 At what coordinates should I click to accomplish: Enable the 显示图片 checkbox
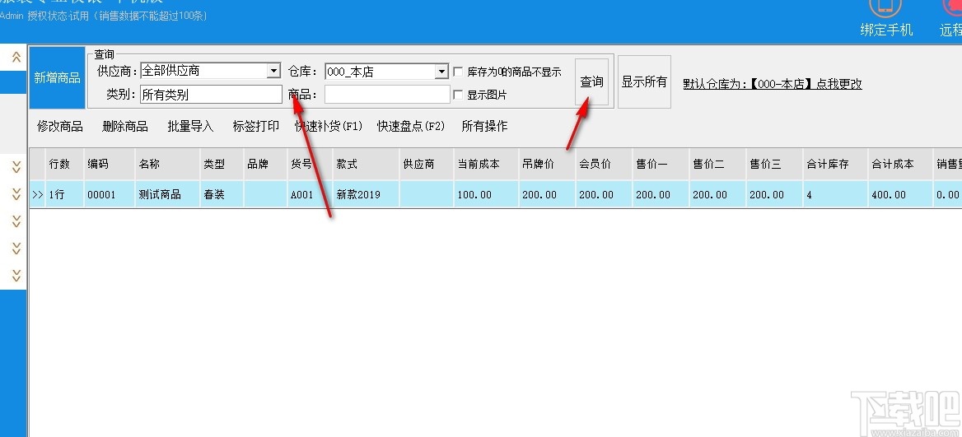[x=458, y=95]
